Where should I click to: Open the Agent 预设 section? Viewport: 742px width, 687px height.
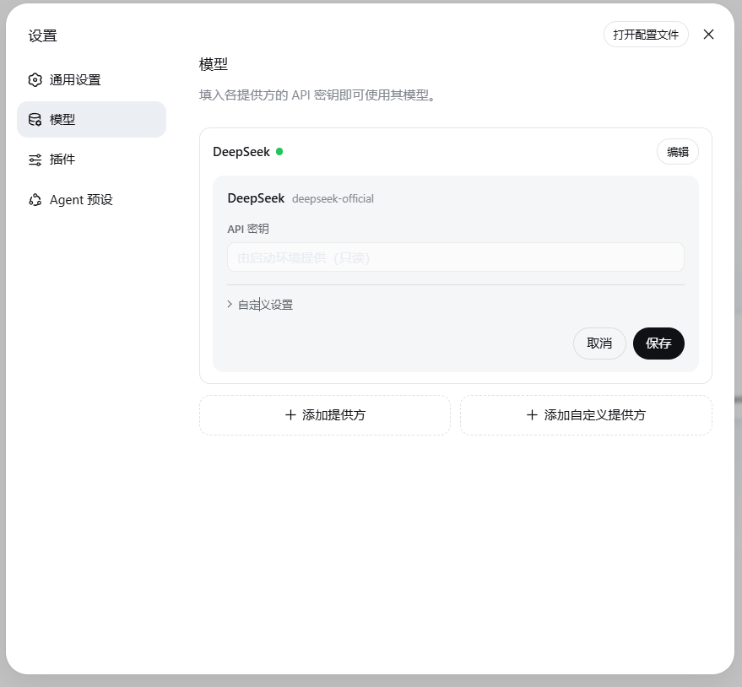coord(92,200)
